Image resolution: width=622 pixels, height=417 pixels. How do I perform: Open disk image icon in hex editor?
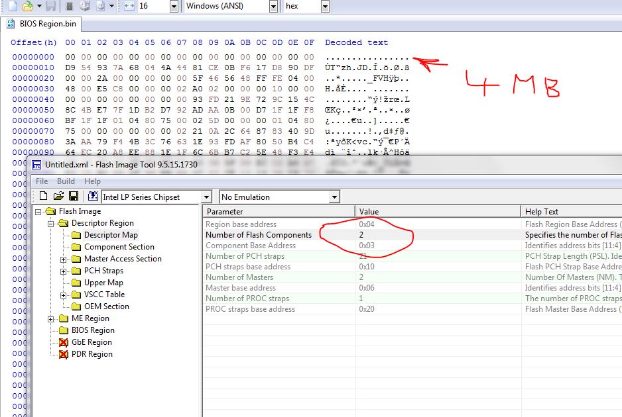coord(101,5)
